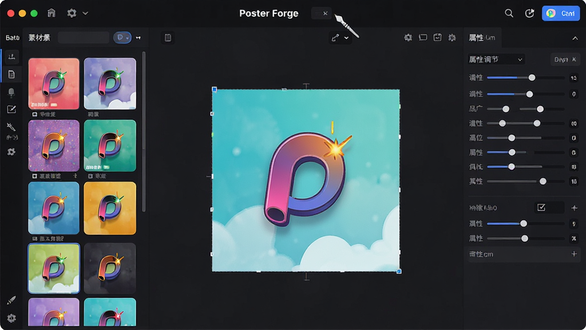This screenshot has width=586, height=330.
Task: Activate the magic wand sidebar tool
Action: point(11,127)
